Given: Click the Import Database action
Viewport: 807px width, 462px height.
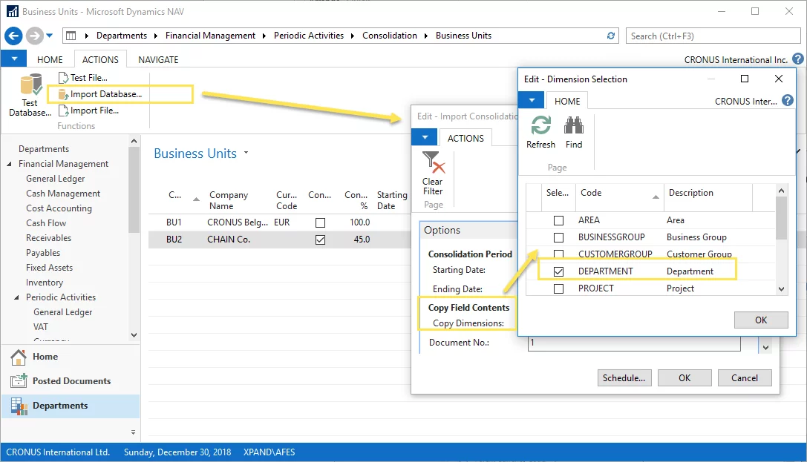Looking at the screenshot, I should pos(105,94).
